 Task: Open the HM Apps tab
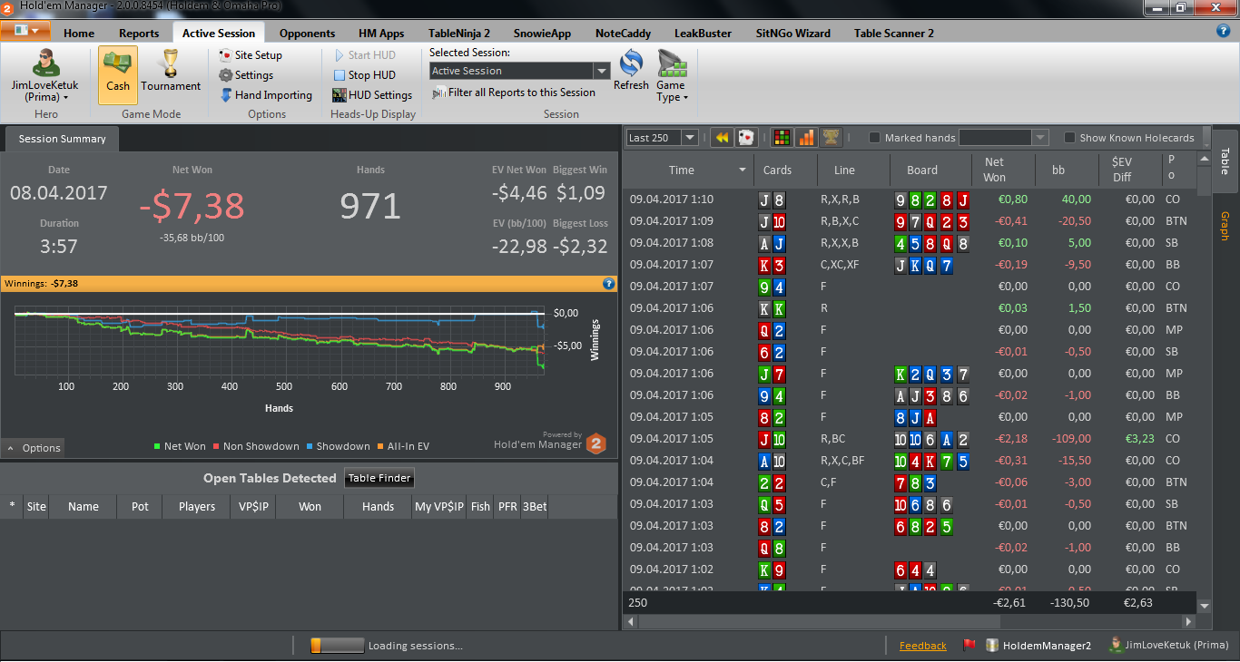381,33
